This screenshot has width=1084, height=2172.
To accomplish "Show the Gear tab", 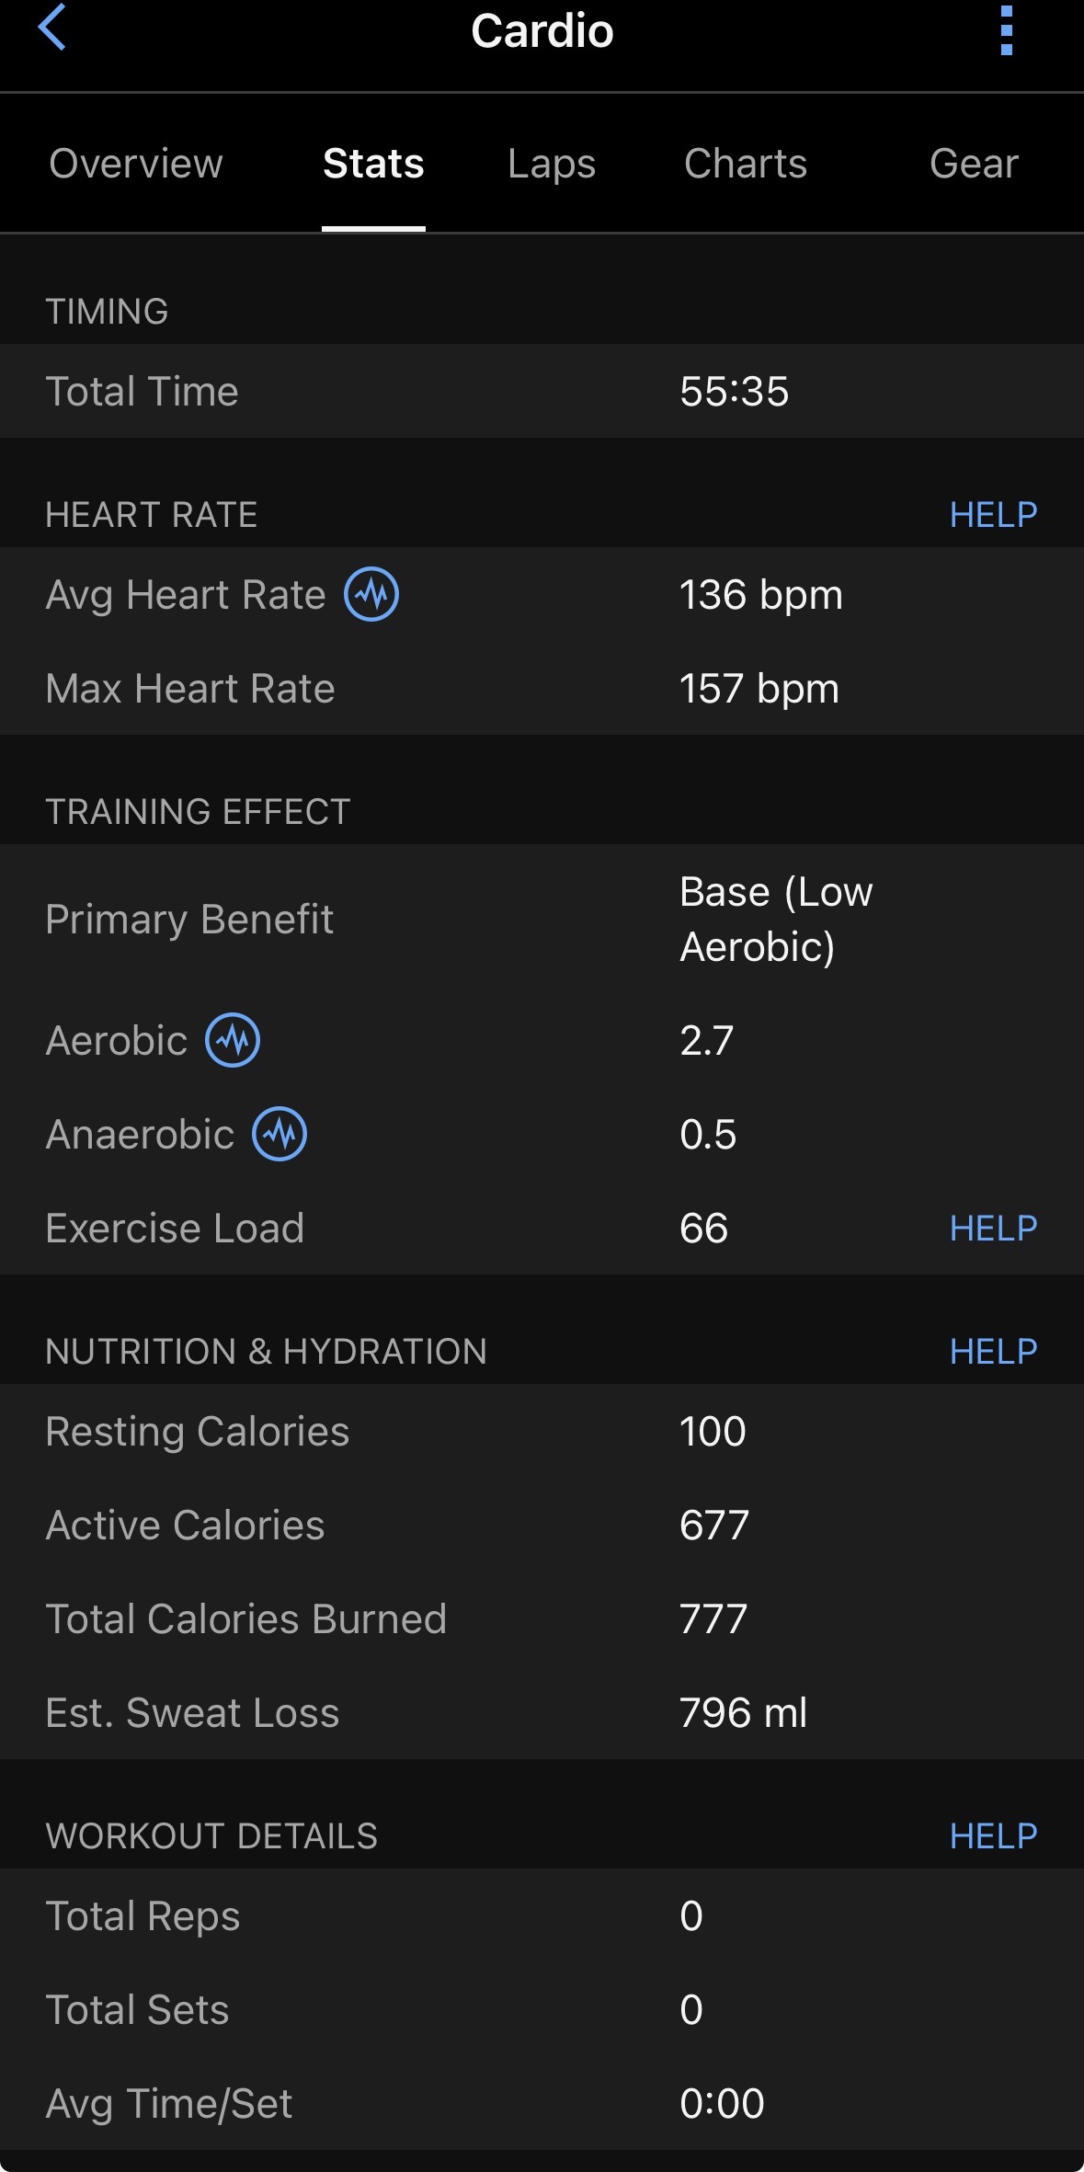I will [974, 164].
